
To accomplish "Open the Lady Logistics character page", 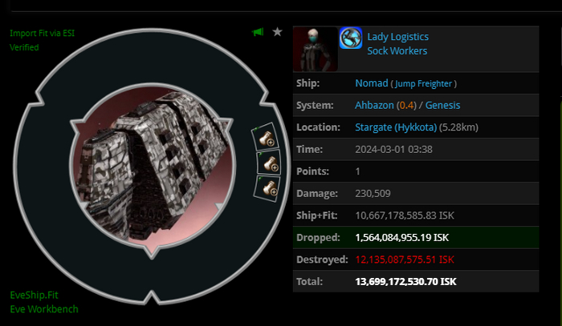I will (x=398, y=37).
